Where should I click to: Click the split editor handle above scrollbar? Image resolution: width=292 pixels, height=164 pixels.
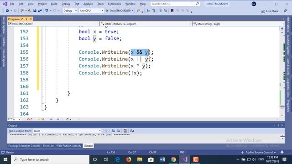[282, 28]
